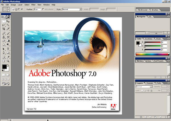Image resolution: width=171 pixels, height=121 pixels.
Task: Swap foreground and background colors
Action: [x=8, y=65]
